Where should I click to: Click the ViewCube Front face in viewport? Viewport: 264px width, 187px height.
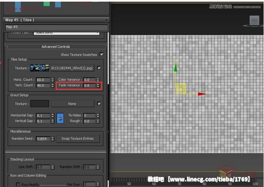point(254,20)
